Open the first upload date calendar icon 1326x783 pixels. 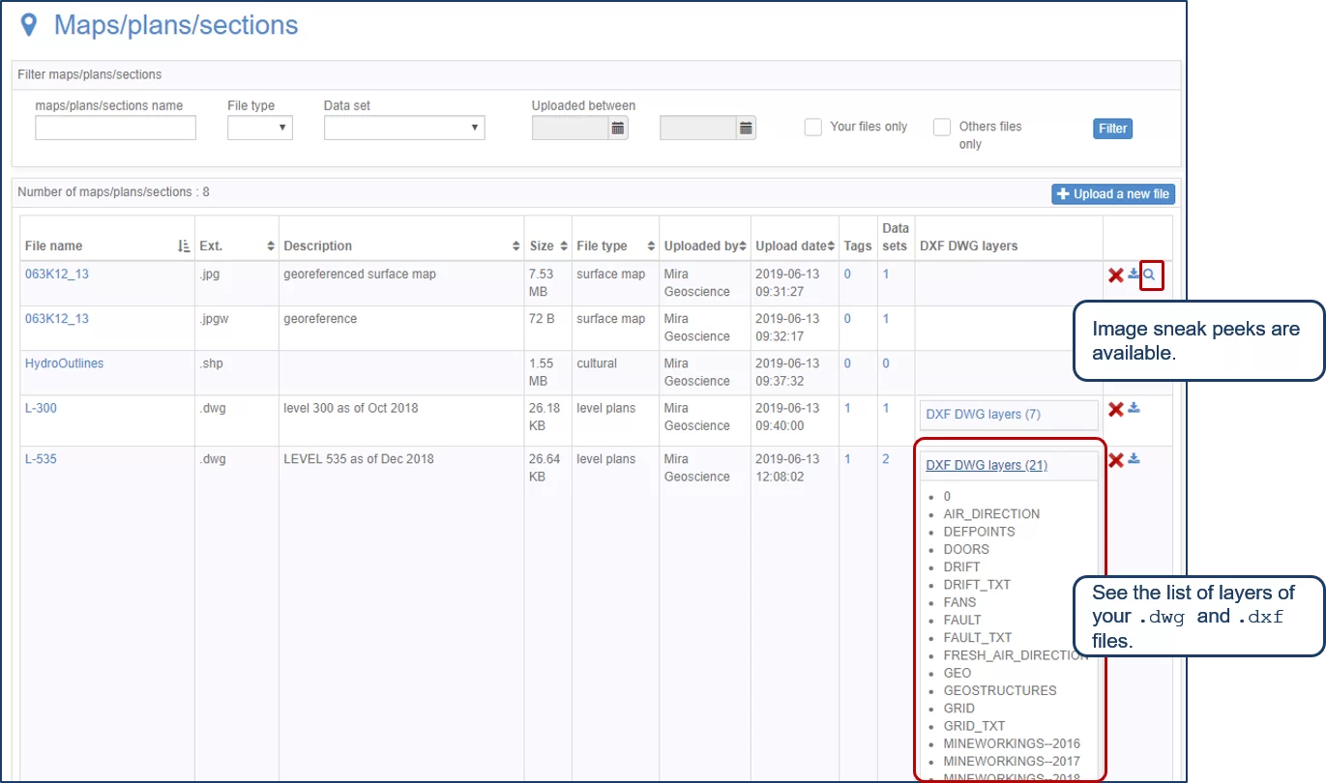(618, 128)
